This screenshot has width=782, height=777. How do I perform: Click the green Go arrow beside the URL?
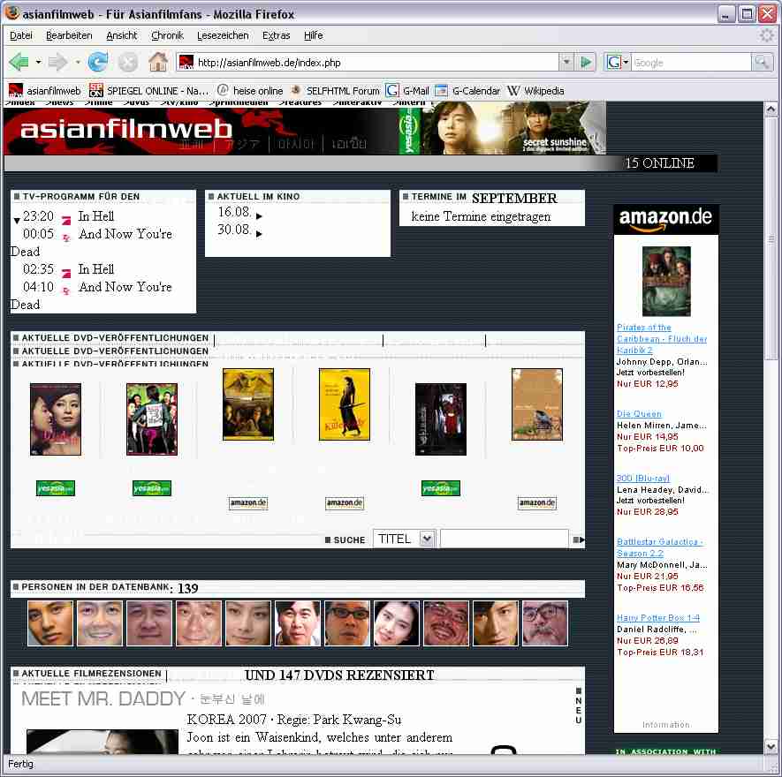(585, 63)
